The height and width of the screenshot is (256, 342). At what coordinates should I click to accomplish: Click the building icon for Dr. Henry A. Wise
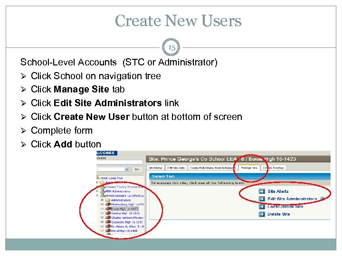(x=108, y=226)
